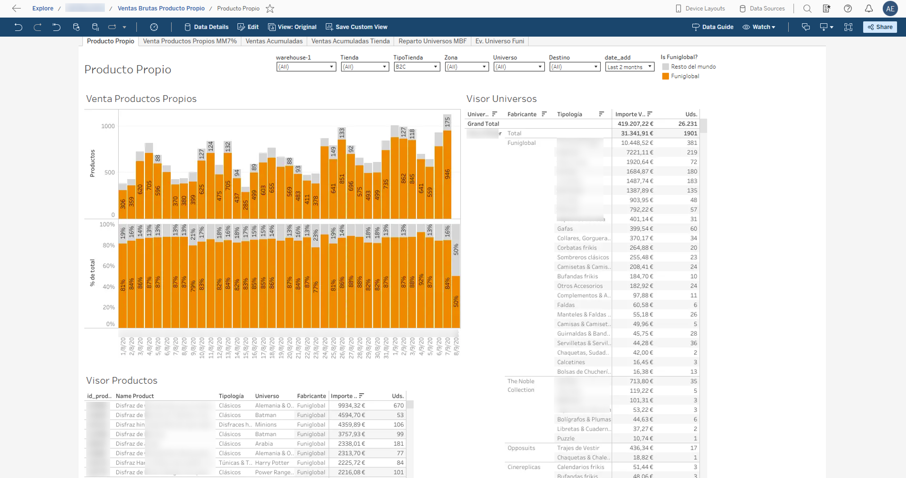Open the TipoTienda B2C dropdown
Screen dimensions: 906x478
[417, 67]
